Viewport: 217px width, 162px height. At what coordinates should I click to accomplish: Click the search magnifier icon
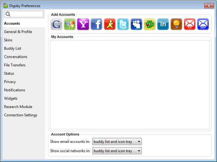(x=8, y=14)
